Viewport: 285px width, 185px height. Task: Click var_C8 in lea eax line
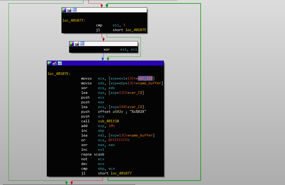136,93
